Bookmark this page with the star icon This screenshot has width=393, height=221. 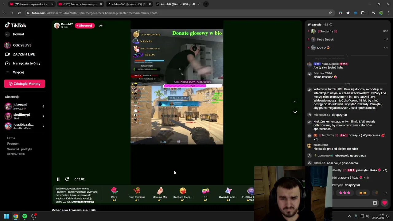(x=330, y=13)
